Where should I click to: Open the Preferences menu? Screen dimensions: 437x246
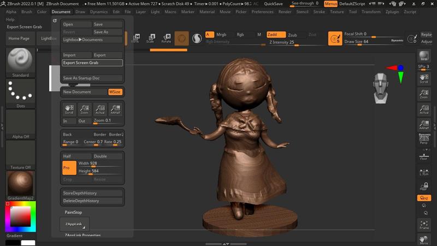pos(262,11)
